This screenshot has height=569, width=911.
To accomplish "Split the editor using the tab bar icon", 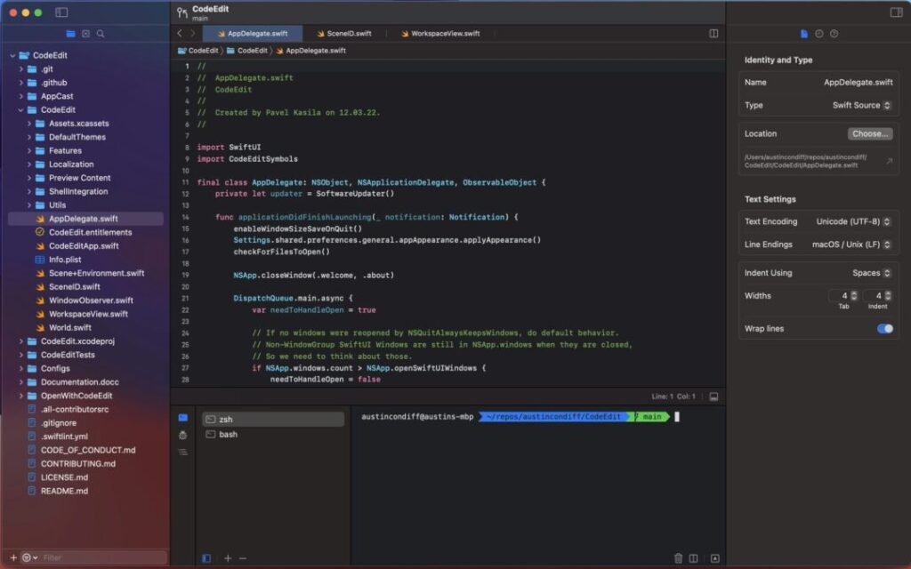I will tap(713, 34).
